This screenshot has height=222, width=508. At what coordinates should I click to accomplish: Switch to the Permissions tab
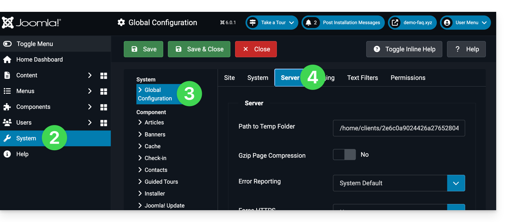click(x=408, y=78)
